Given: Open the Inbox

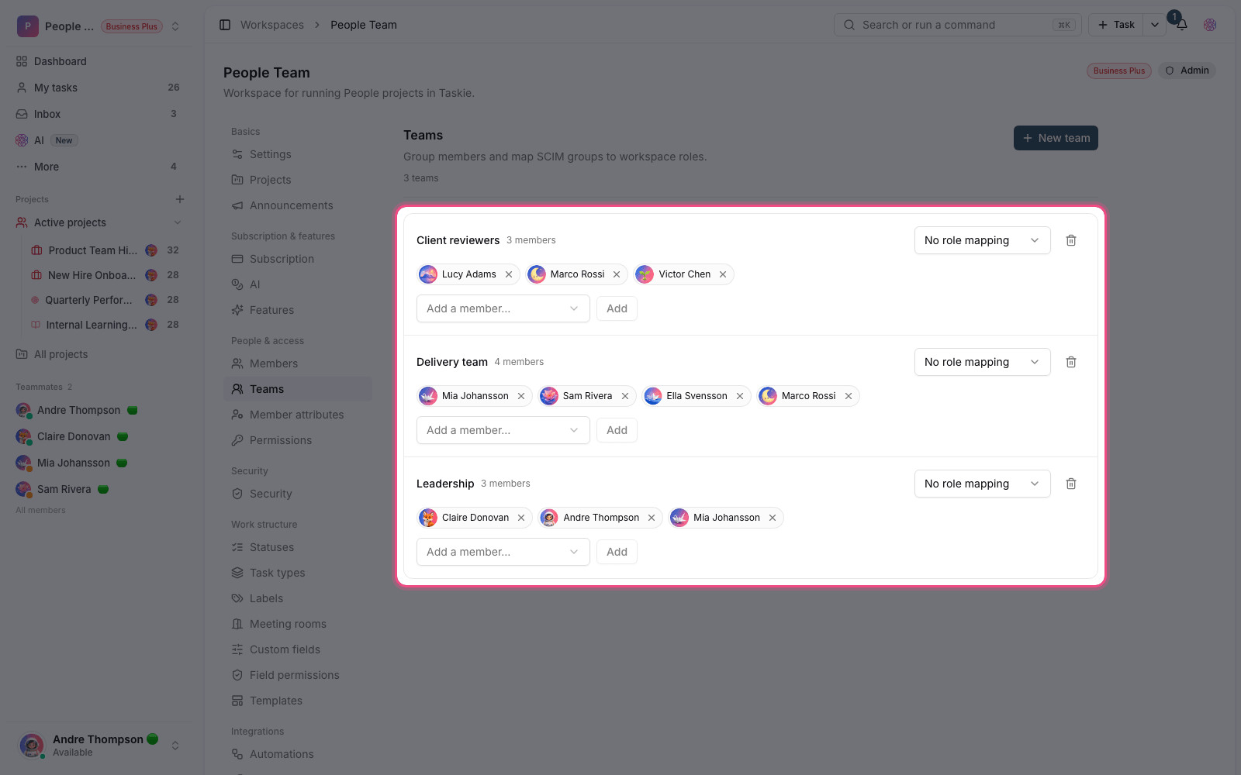Looking at the screenshot, I should pyautogui.click(x=99, y=114).
